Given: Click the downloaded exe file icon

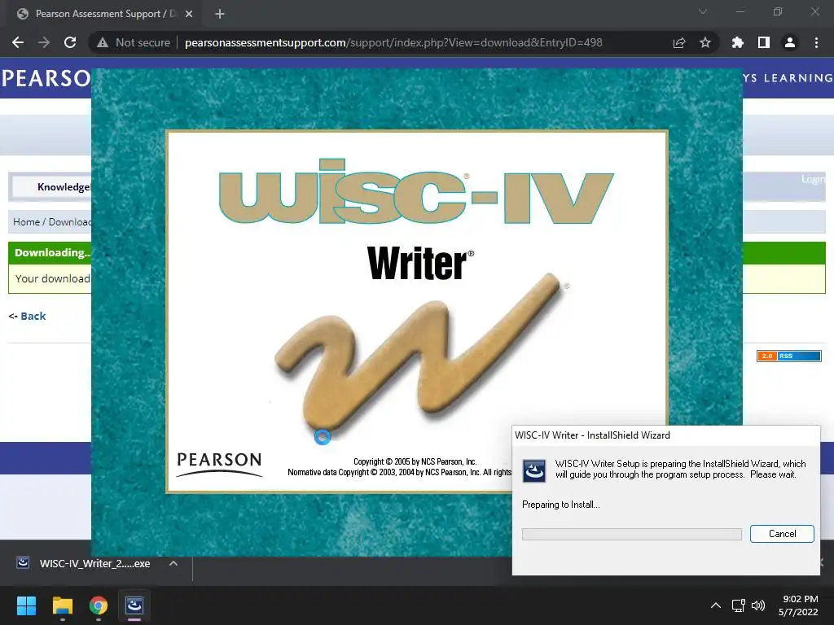Looking at the screenshot, I should [23, 563].
